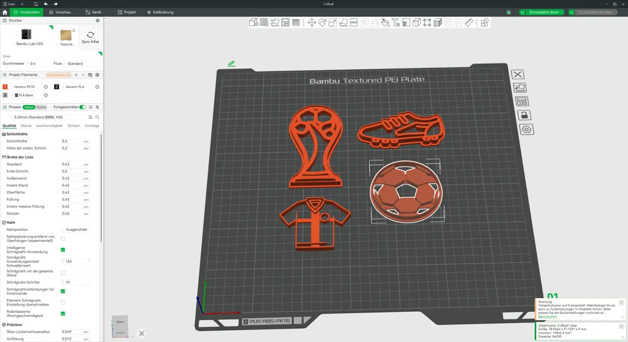Open the Assembly view icon

point(485,23)
